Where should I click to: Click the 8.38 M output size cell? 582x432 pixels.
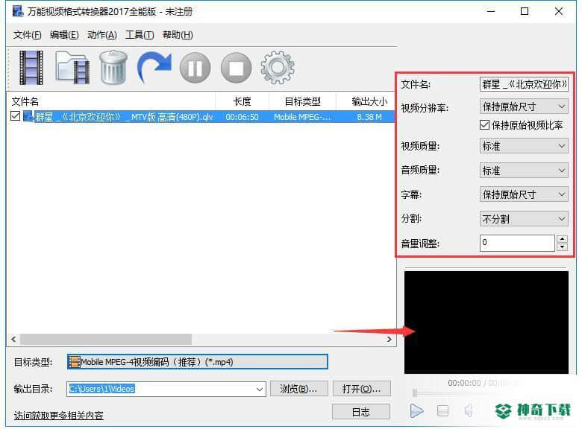pos(369,117)
